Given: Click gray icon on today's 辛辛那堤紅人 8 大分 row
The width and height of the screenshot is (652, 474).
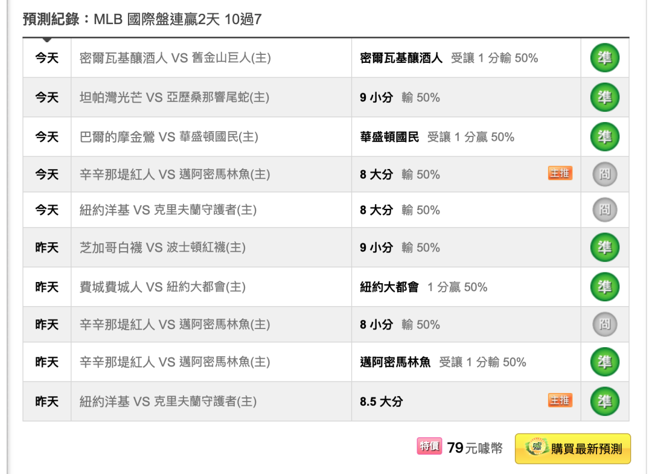Looking at the screenshot, I should pyautogui.click(x=604, y=175).
